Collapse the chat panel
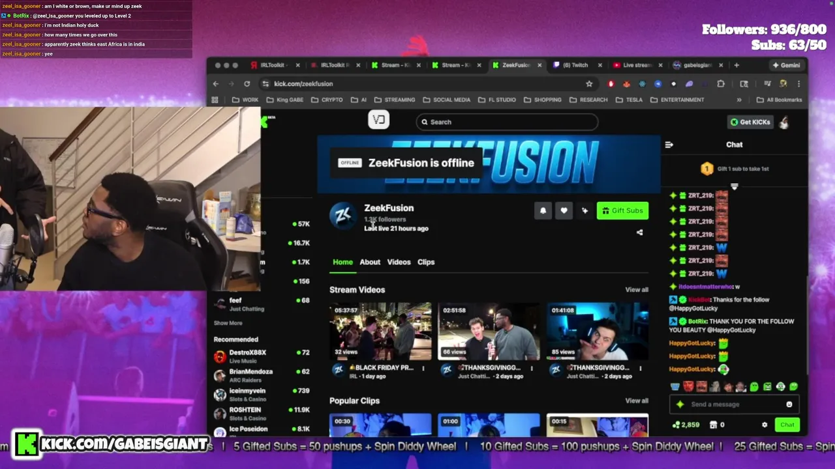This screenshot has width=835, height=469. pos(669,145)
